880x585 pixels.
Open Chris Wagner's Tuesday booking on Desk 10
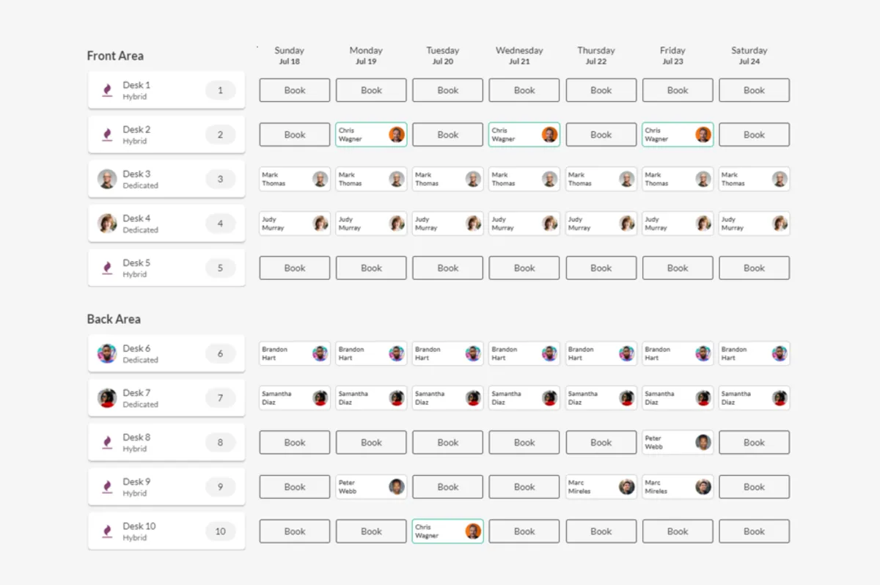(x=448, y=531)
